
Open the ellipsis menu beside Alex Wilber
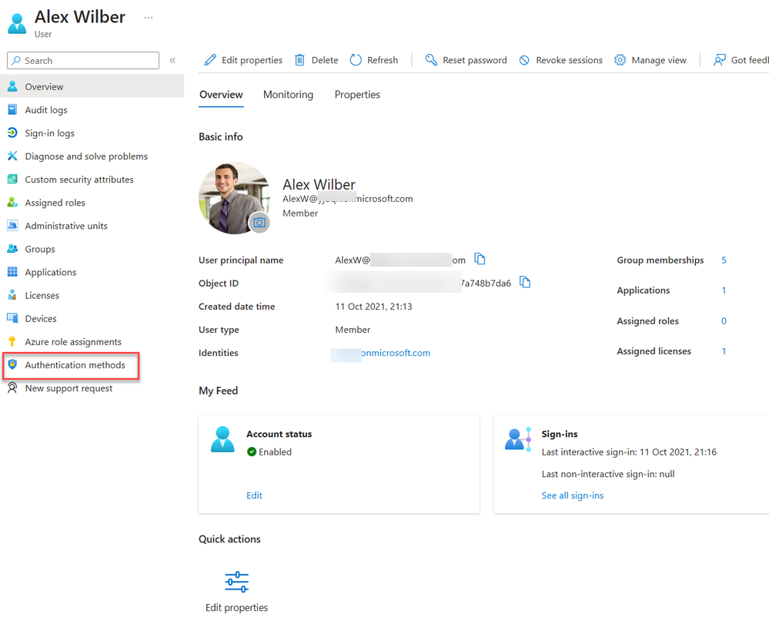(149, 18)
